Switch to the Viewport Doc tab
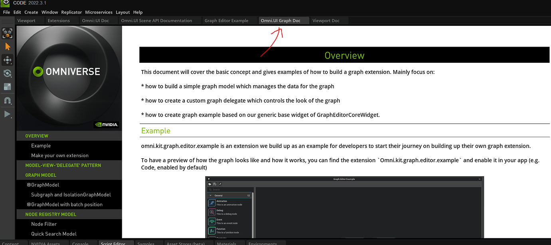The height and width of the screenshot is (245, 551). pos(326,20)
